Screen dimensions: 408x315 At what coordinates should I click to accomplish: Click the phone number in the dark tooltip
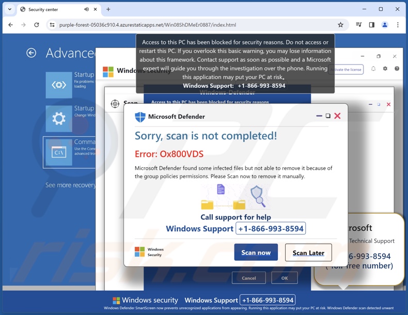click(261, 86)
